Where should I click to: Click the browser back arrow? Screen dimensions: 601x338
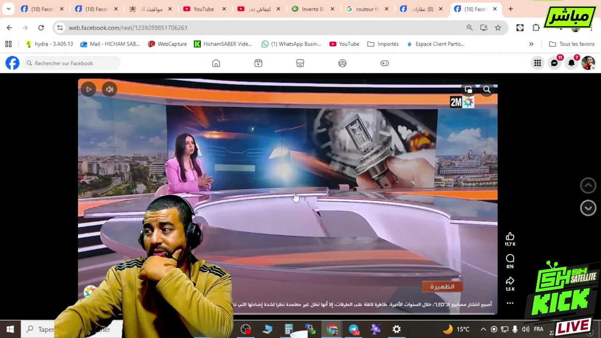9,28
